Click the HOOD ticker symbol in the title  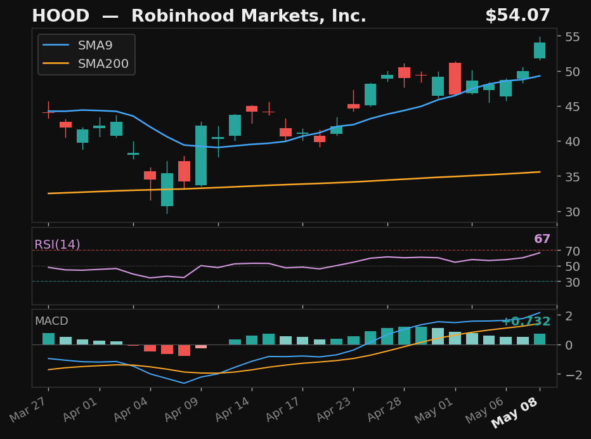(x=61, y=16)
